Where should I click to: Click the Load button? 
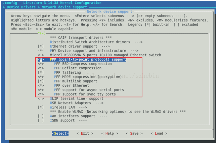tap(159, 133)
